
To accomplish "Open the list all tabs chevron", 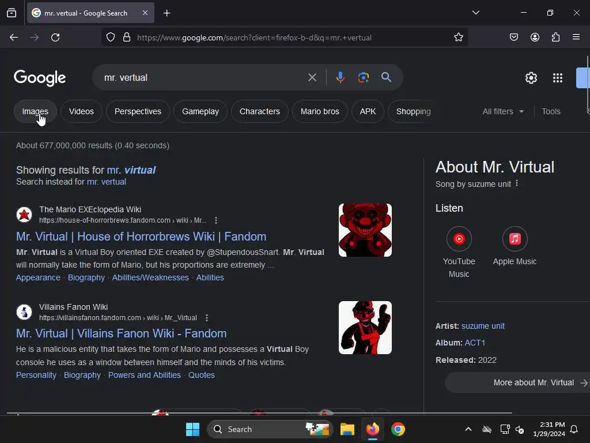I will point(476,13).
